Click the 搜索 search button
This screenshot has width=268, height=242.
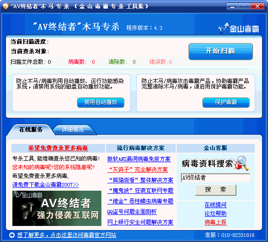[x=216, y=190]
